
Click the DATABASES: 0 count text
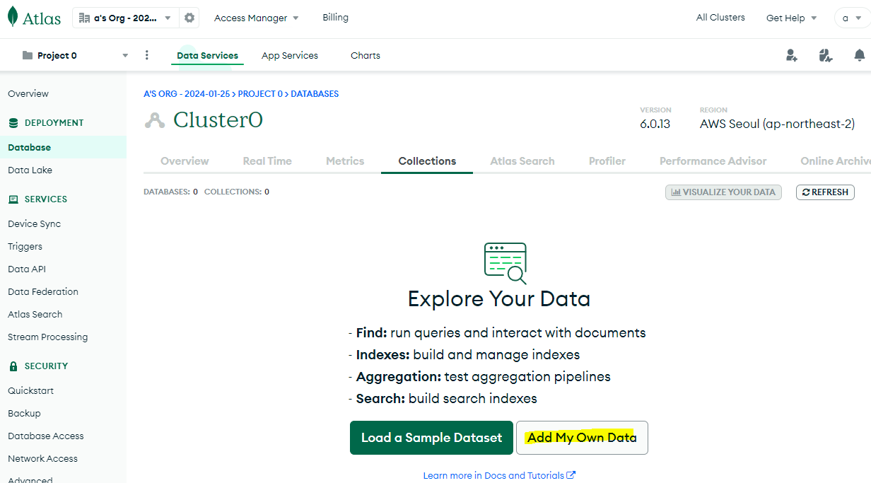[171, 192]
